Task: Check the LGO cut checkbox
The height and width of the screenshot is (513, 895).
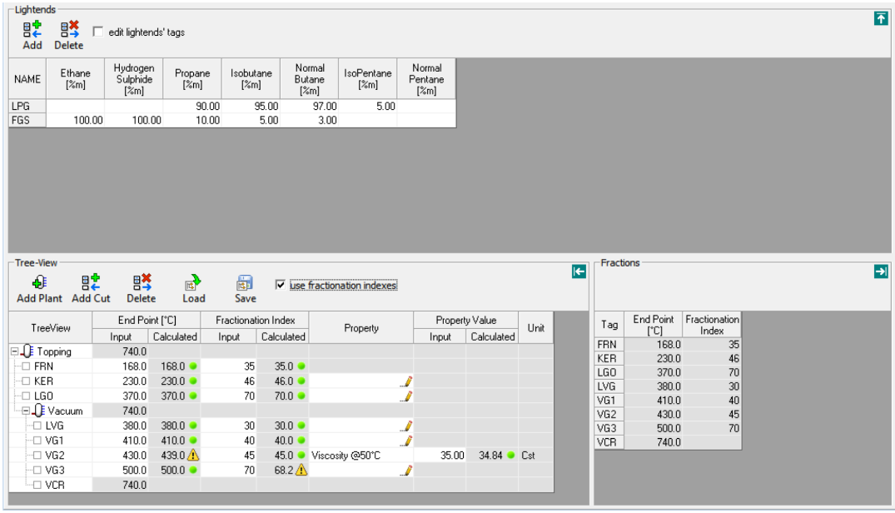Action: pyautogui.click(x=26, y=396)
